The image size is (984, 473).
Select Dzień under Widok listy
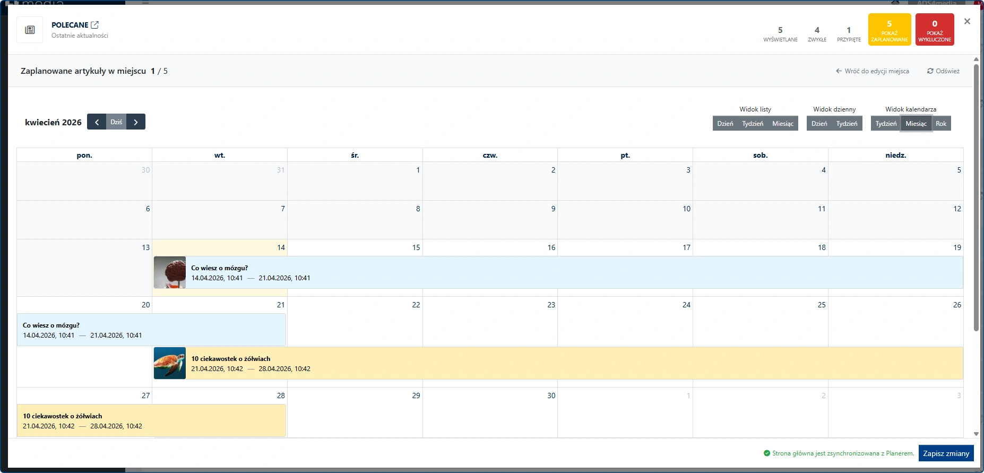point(725,124)
